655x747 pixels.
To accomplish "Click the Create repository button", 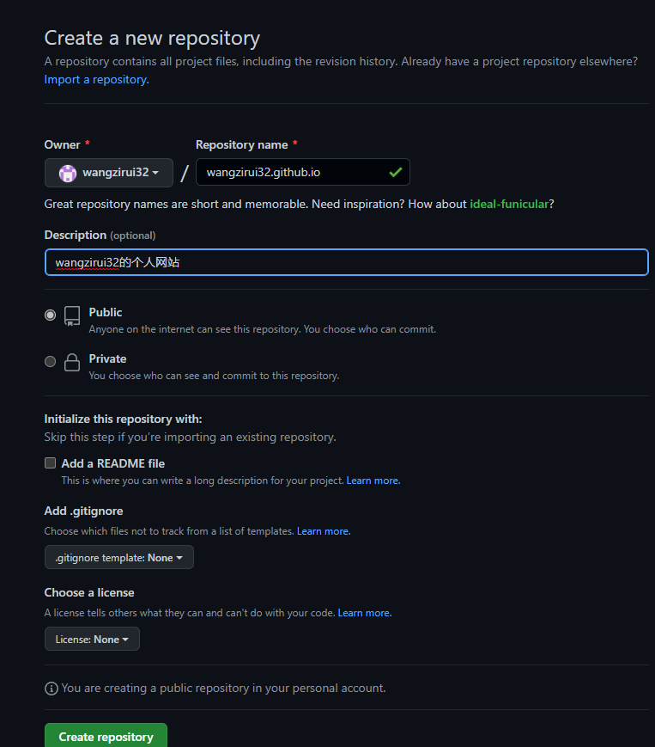I will tap(106, 736).
